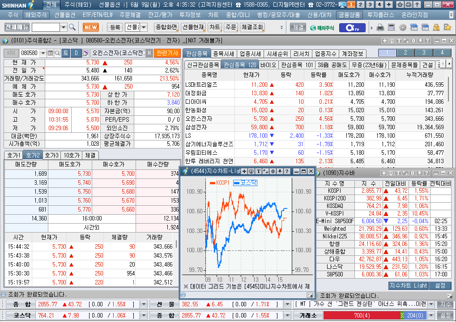This screenshot has height=322, width=456.
Task: Click the 바이오 watchlist group tab
Action: pos(268,65)
